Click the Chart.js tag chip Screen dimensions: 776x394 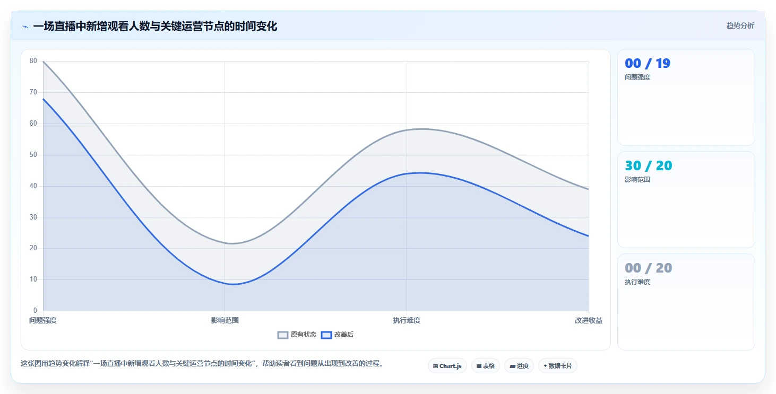tap(447, 366)
